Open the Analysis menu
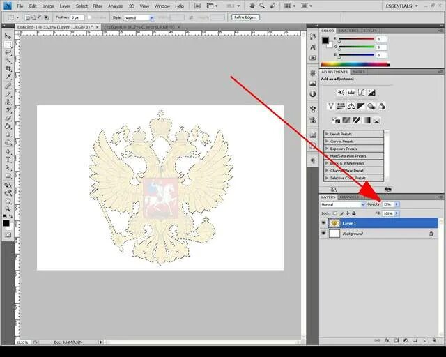The width and height of the screenshot is (446, 357). [x=115, y=6]
